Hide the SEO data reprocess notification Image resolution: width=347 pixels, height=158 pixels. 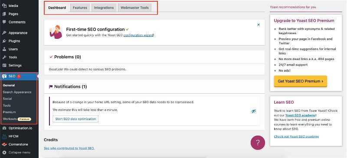click(254, 111)
